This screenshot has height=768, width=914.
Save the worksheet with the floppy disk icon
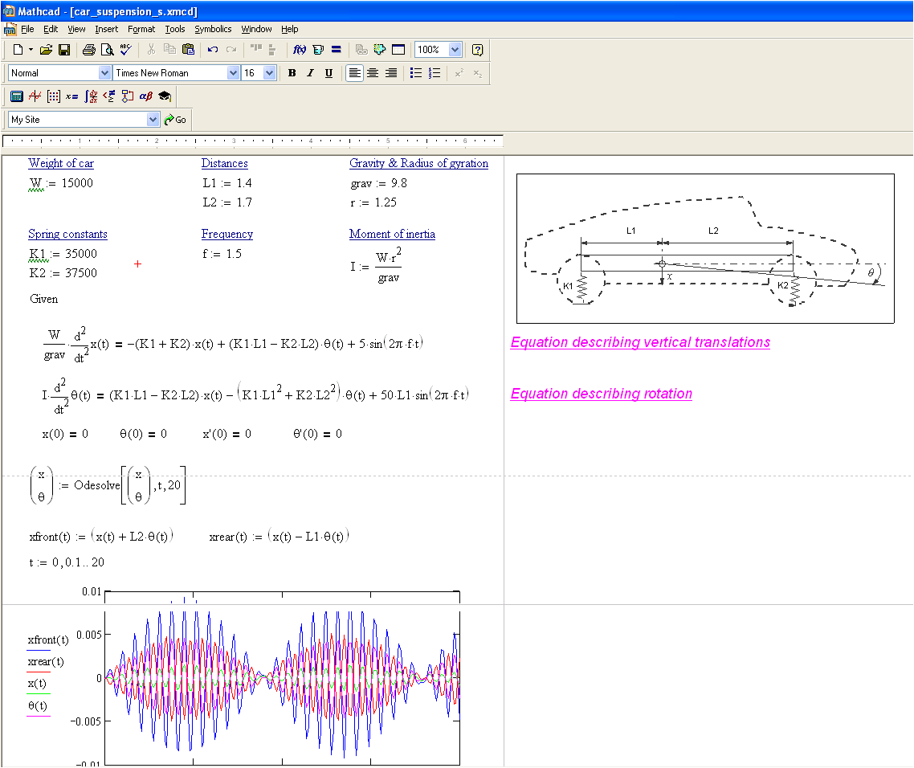point(64,50)
